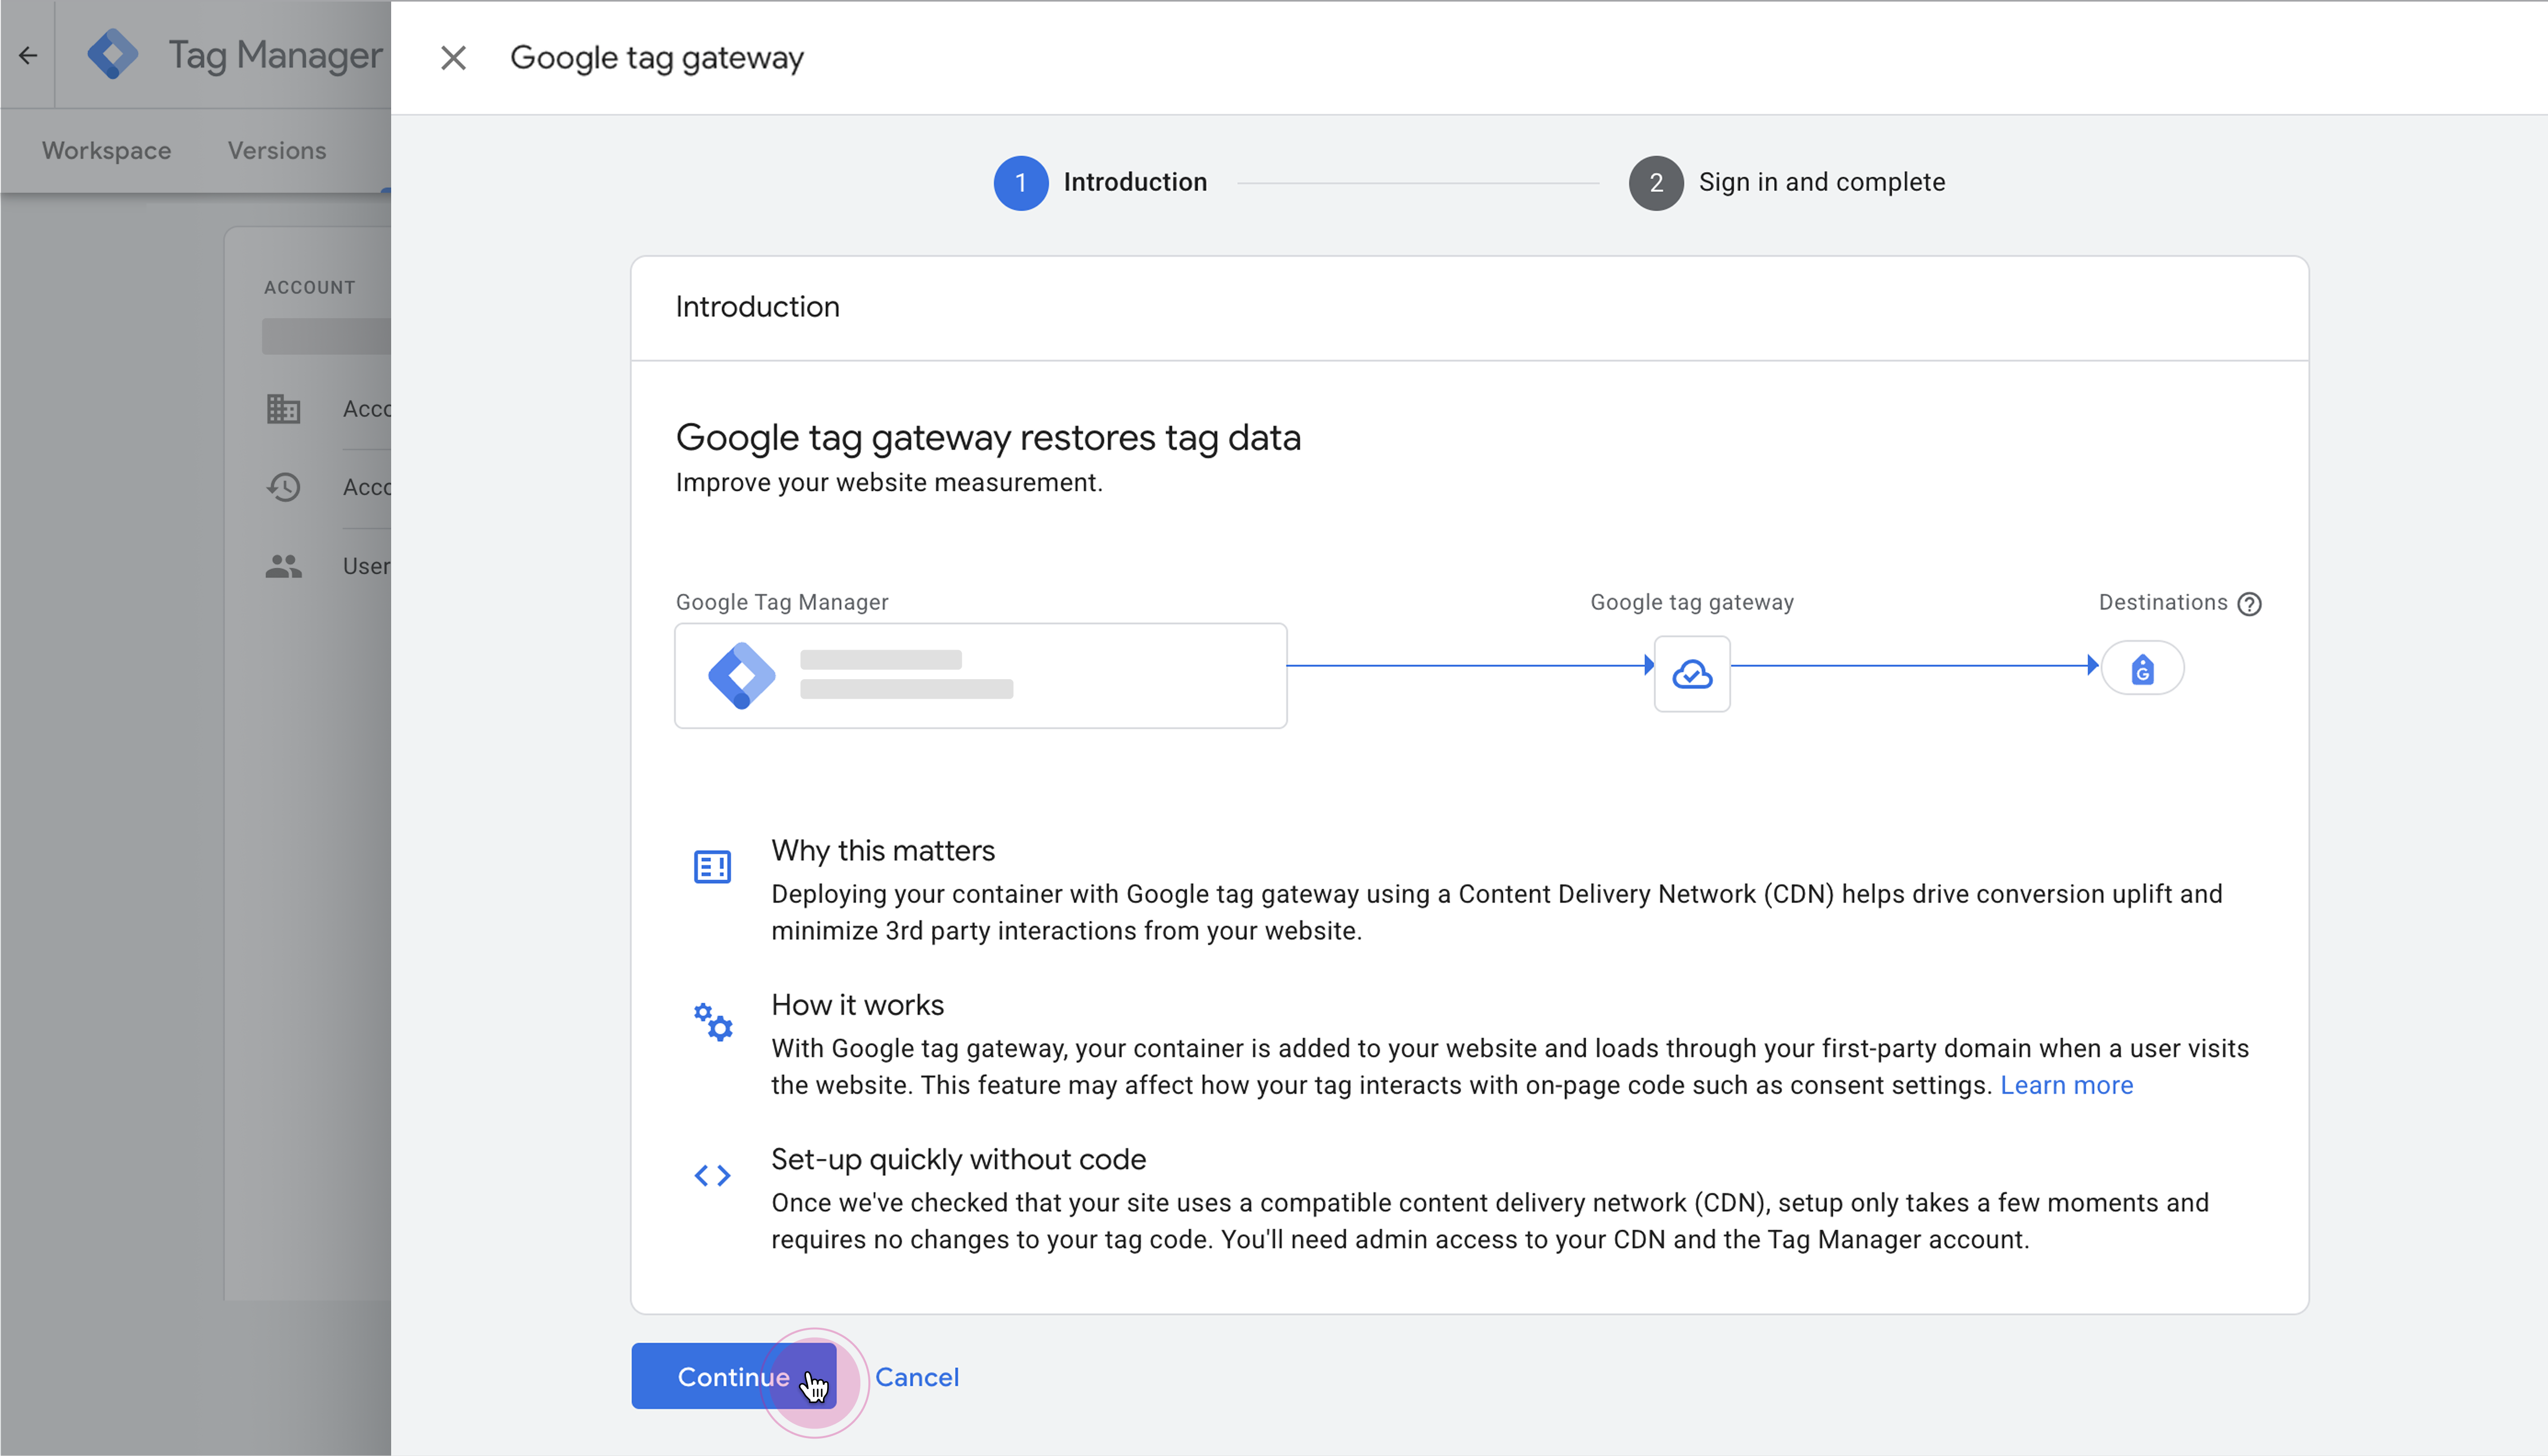Click the Google tag gateway cloud icon
Viewport: 2548px width, 1456px height.
1691,674
